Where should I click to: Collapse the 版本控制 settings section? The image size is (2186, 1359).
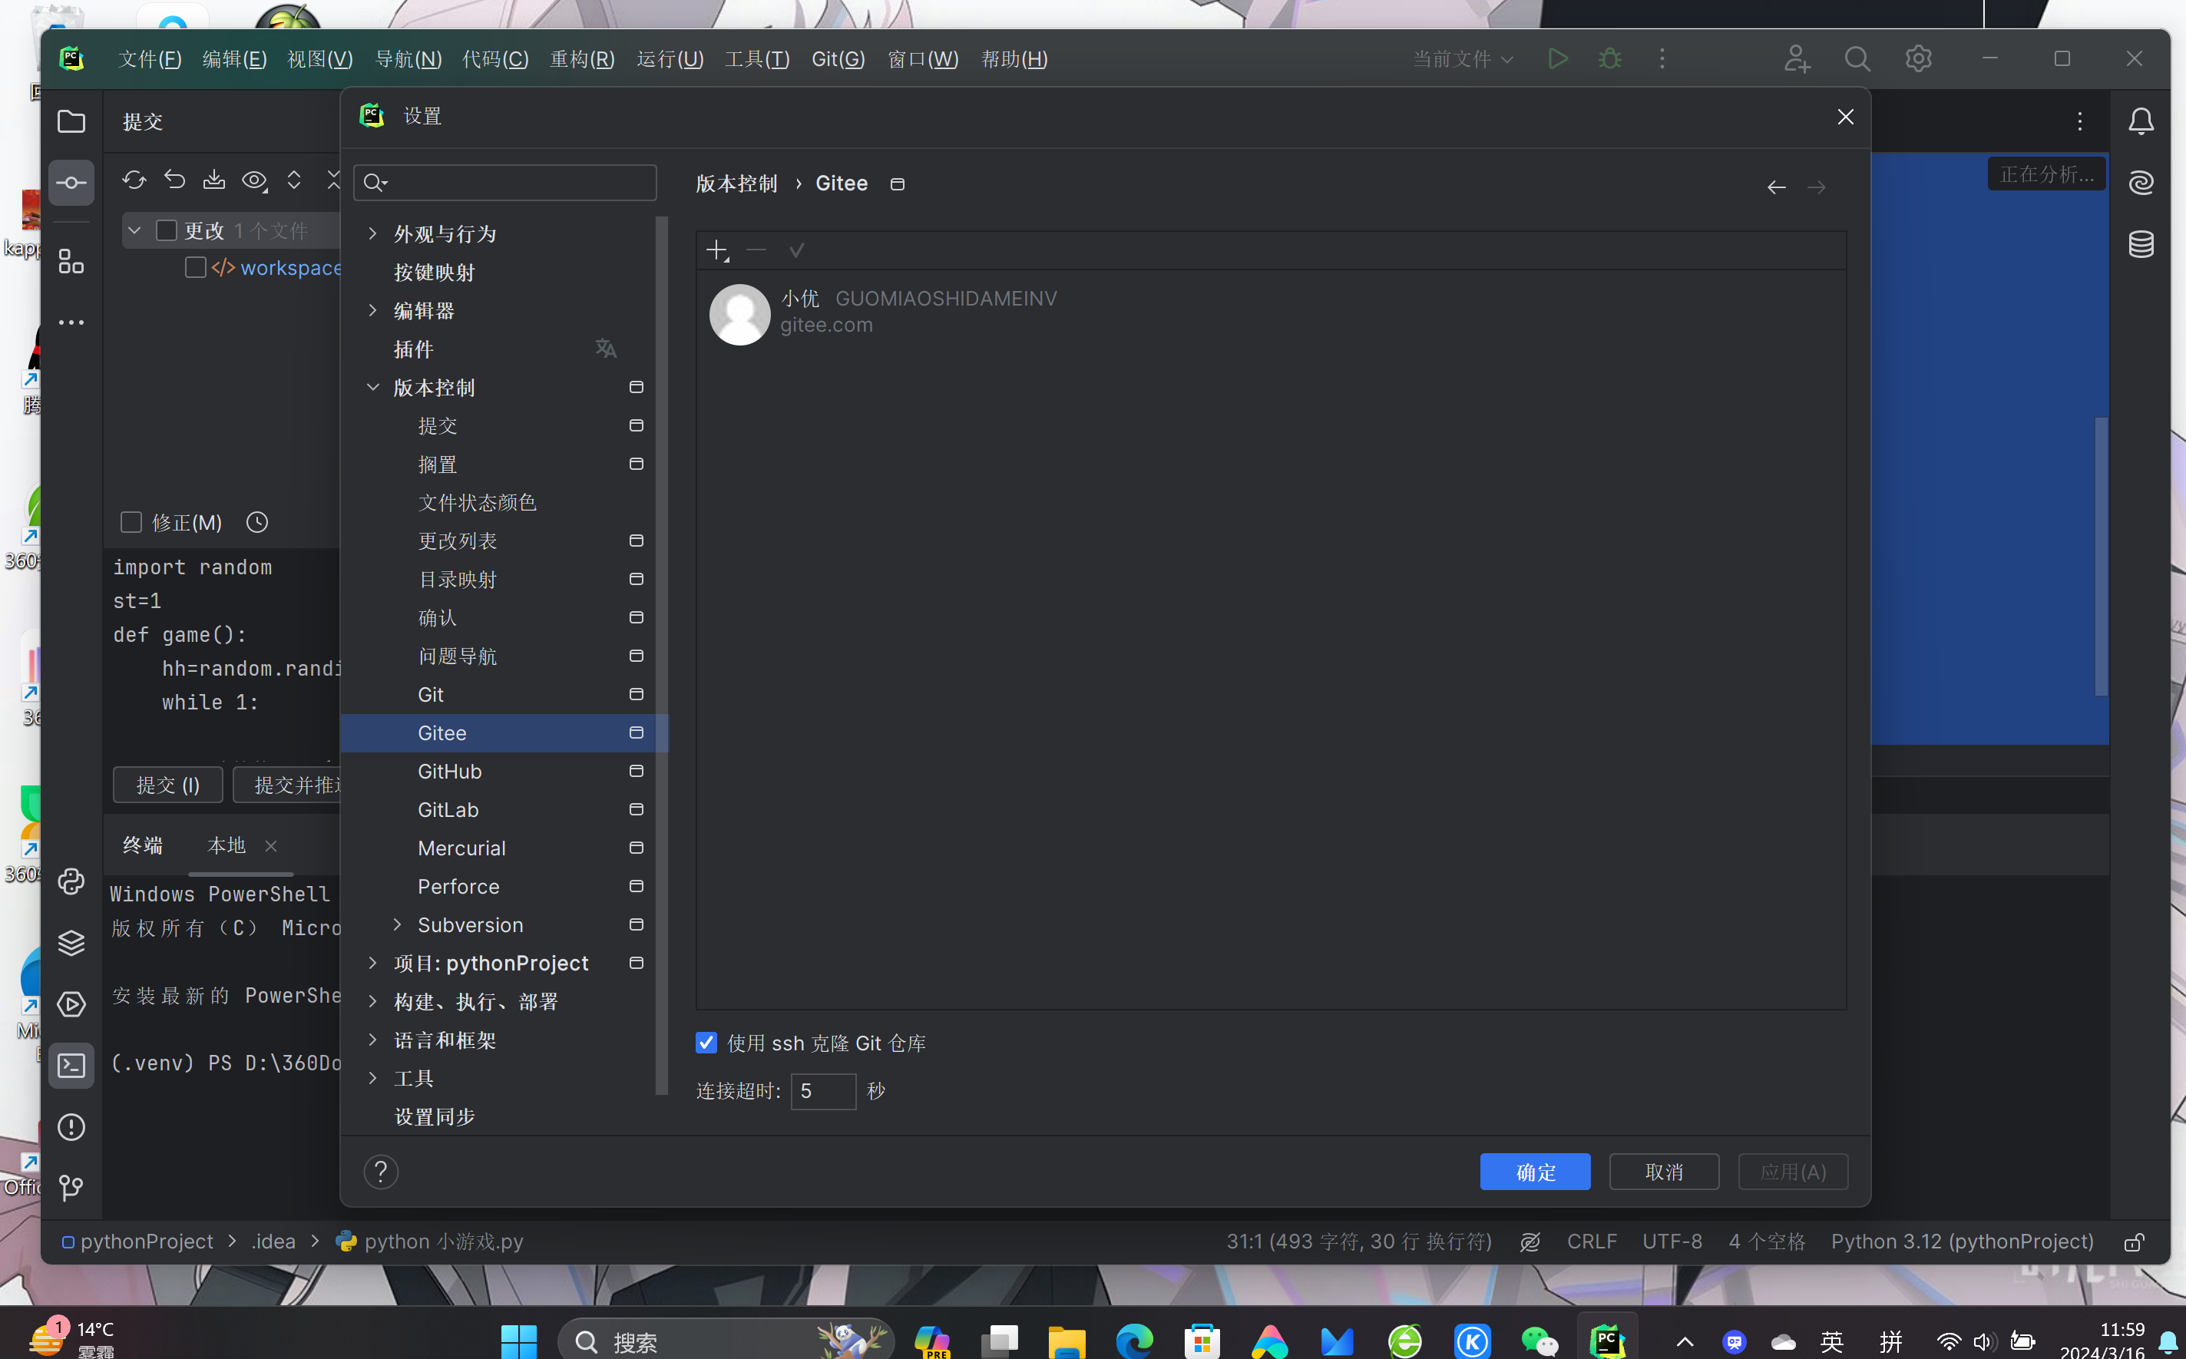pyautogui.click(x=373, y=388)
